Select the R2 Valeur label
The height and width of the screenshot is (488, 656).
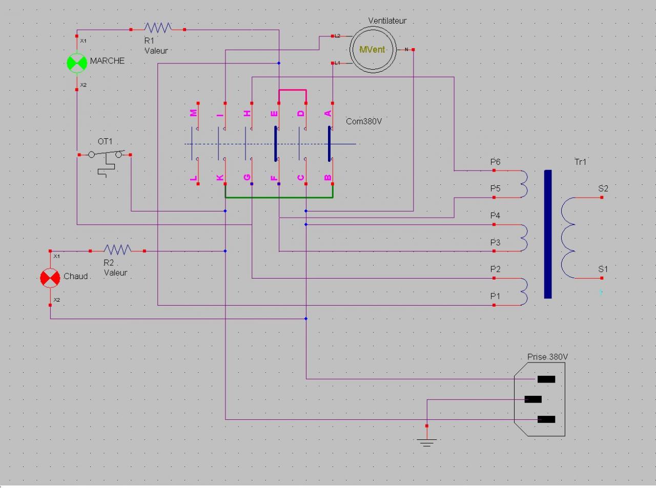coord(115,268)
